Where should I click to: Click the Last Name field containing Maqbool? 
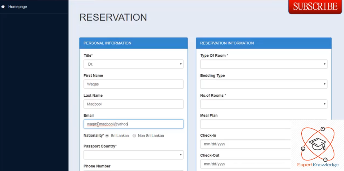pyautogui.click(x=133, y=104)
